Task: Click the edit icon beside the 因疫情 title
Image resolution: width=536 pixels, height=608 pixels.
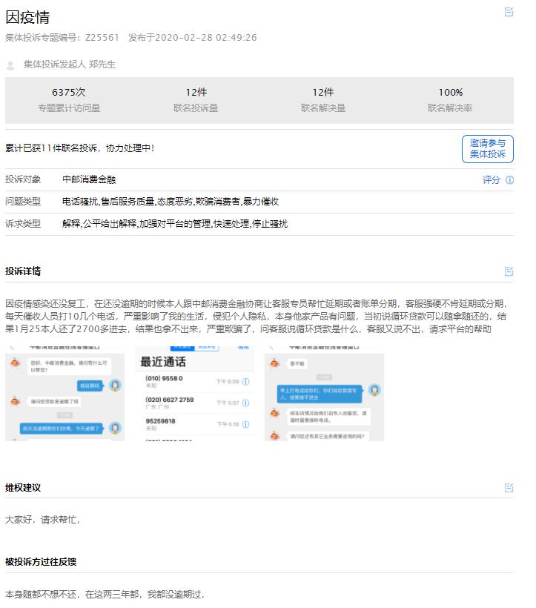Action: (x=509, y=12)
